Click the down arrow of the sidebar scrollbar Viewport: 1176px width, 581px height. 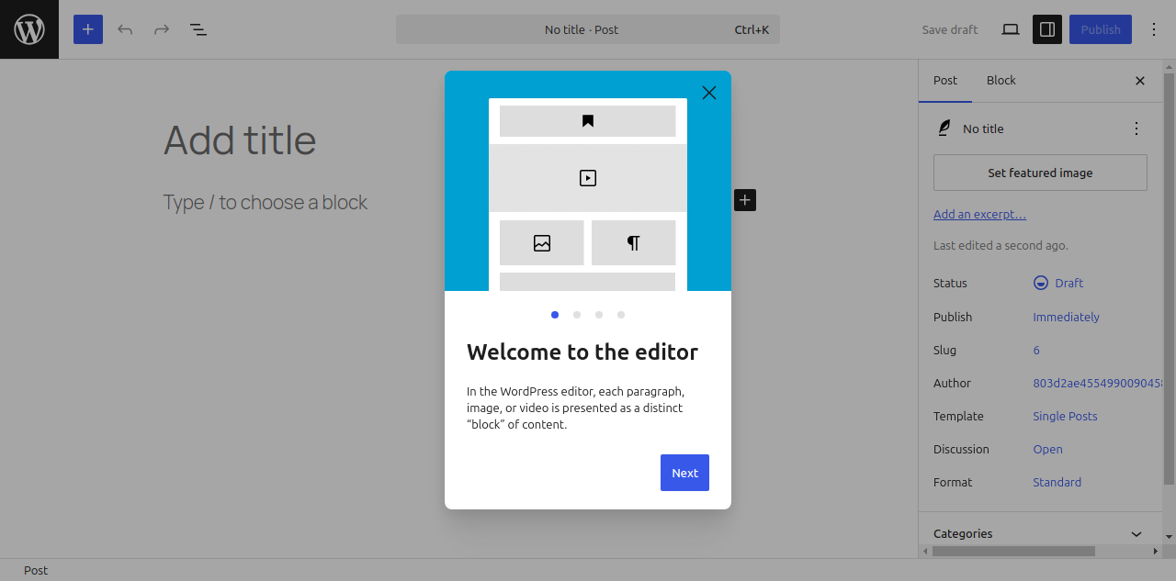tap(1170, 536)
